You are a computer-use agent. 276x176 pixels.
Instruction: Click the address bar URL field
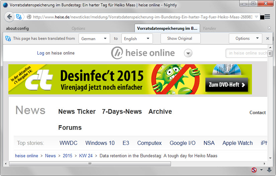point(143,17)
